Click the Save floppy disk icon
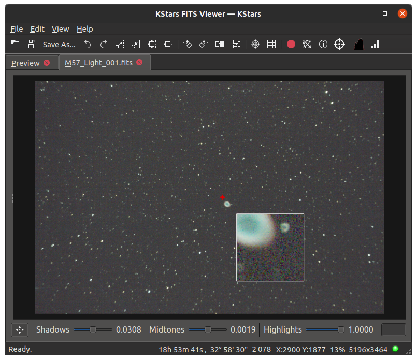 pyautogui.click(x=31, y=44)
